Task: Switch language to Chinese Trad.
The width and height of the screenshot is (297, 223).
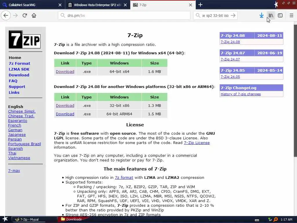Action: 21,116
